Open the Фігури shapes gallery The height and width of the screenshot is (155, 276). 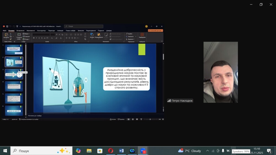(x=92, y=35)
